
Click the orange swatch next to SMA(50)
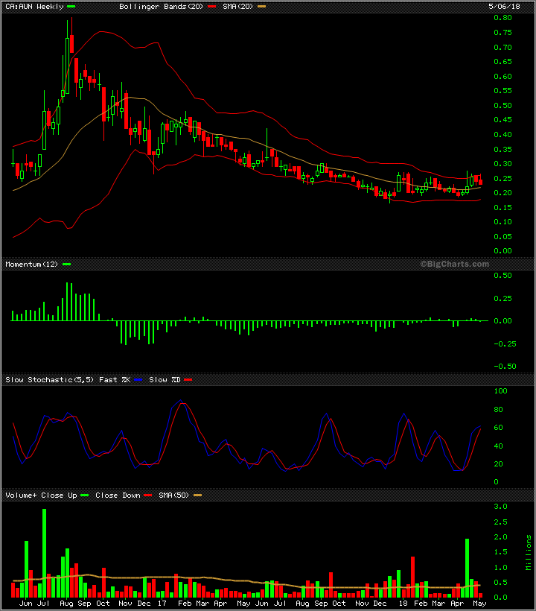click(198, 496)
